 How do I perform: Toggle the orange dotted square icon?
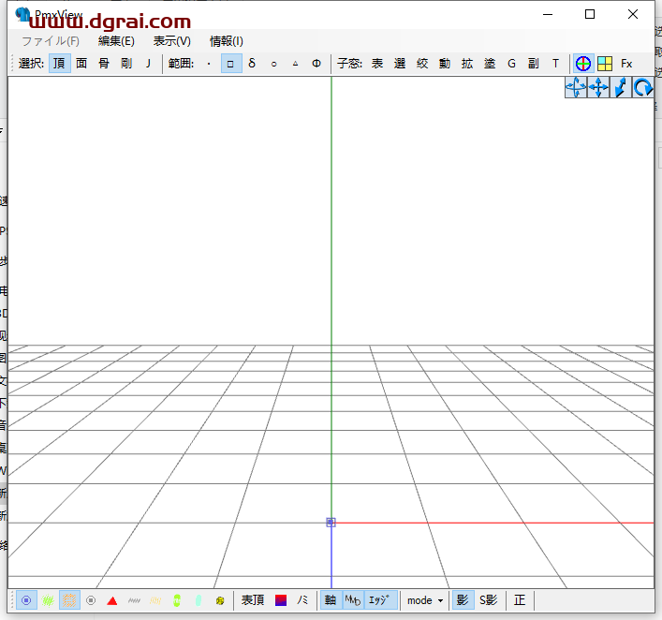69,600
